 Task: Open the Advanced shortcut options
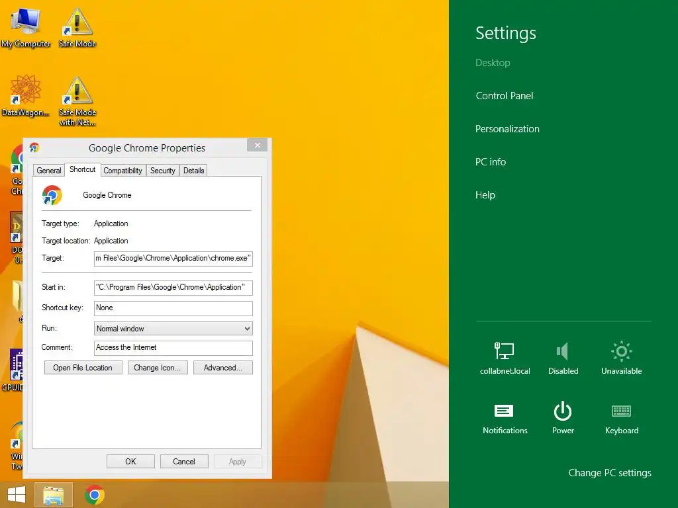[222, 368]
